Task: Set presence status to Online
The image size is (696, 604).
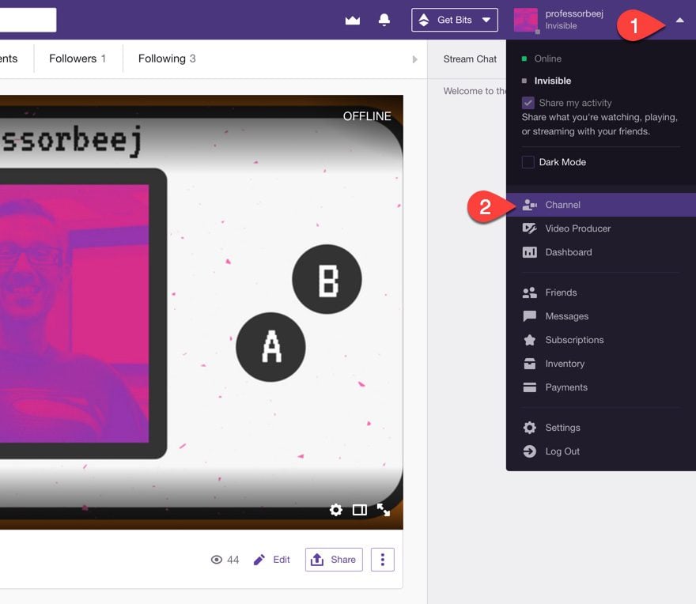Action: (x=547, y=59)
